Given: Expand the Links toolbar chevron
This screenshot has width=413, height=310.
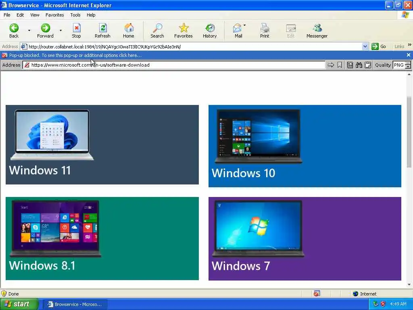Looking at the screenshot, I should pyautogui.click(x=410, y=45).
